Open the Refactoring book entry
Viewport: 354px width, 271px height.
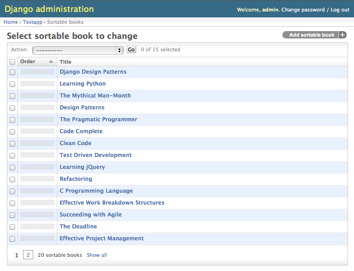[76, 179]
